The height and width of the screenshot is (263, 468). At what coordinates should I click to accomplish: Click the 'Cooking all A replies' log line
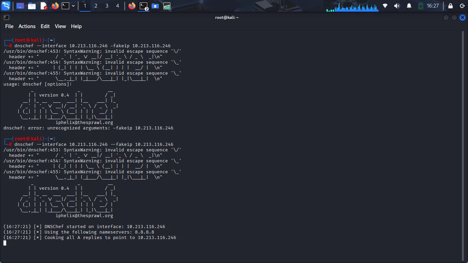click(90, 238)
